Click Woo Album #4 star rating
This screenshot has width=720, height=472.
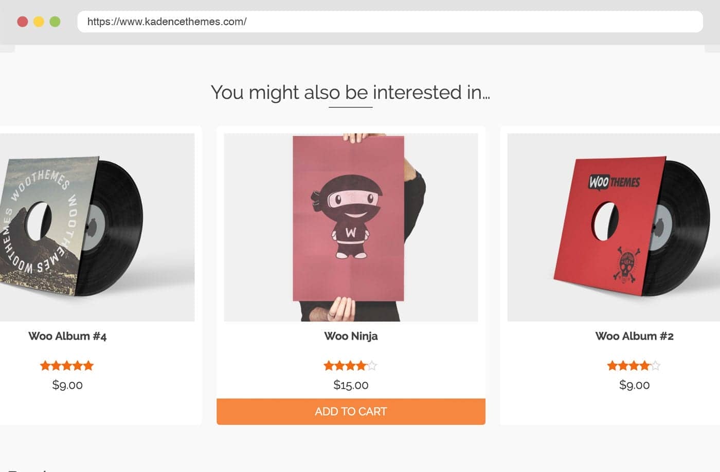tap(67, 366)
